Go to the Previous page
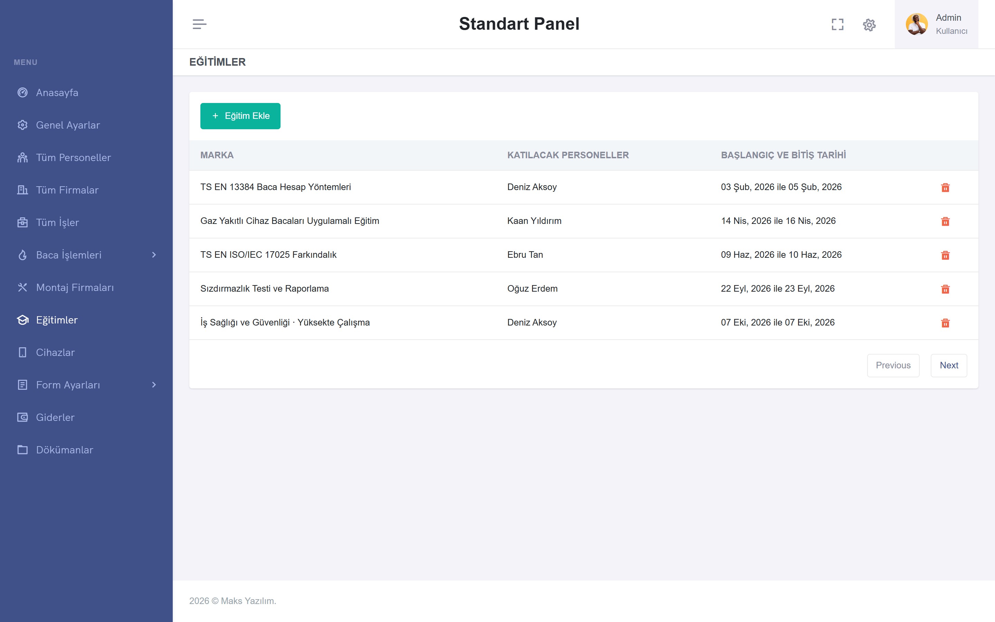The height and width of the screenshot is (622, 995). (x=893, y=365)
